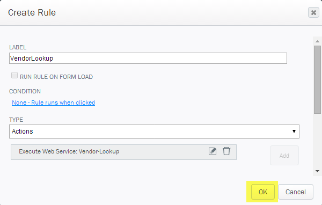
Task: Close the Create Rule dialog with the X
Action: tap(313, 12)
